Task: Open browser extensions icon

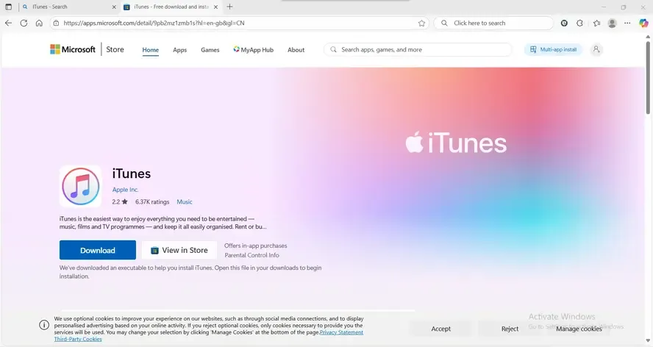Action: pyautogui.click(x=579, y=23)
